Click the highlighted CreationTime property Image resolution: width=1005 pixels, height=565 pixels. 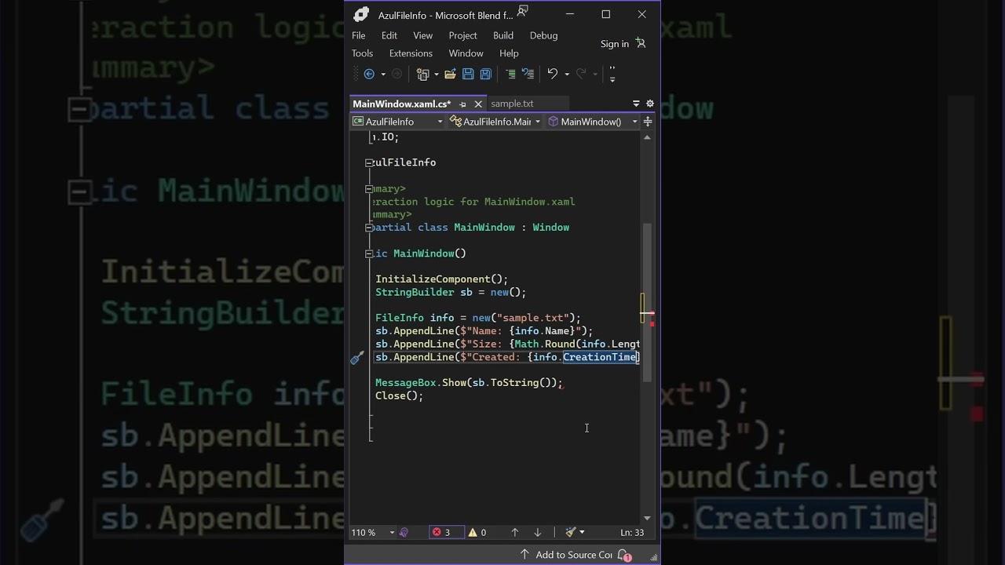pyautogui.click(x=599, y=357)
